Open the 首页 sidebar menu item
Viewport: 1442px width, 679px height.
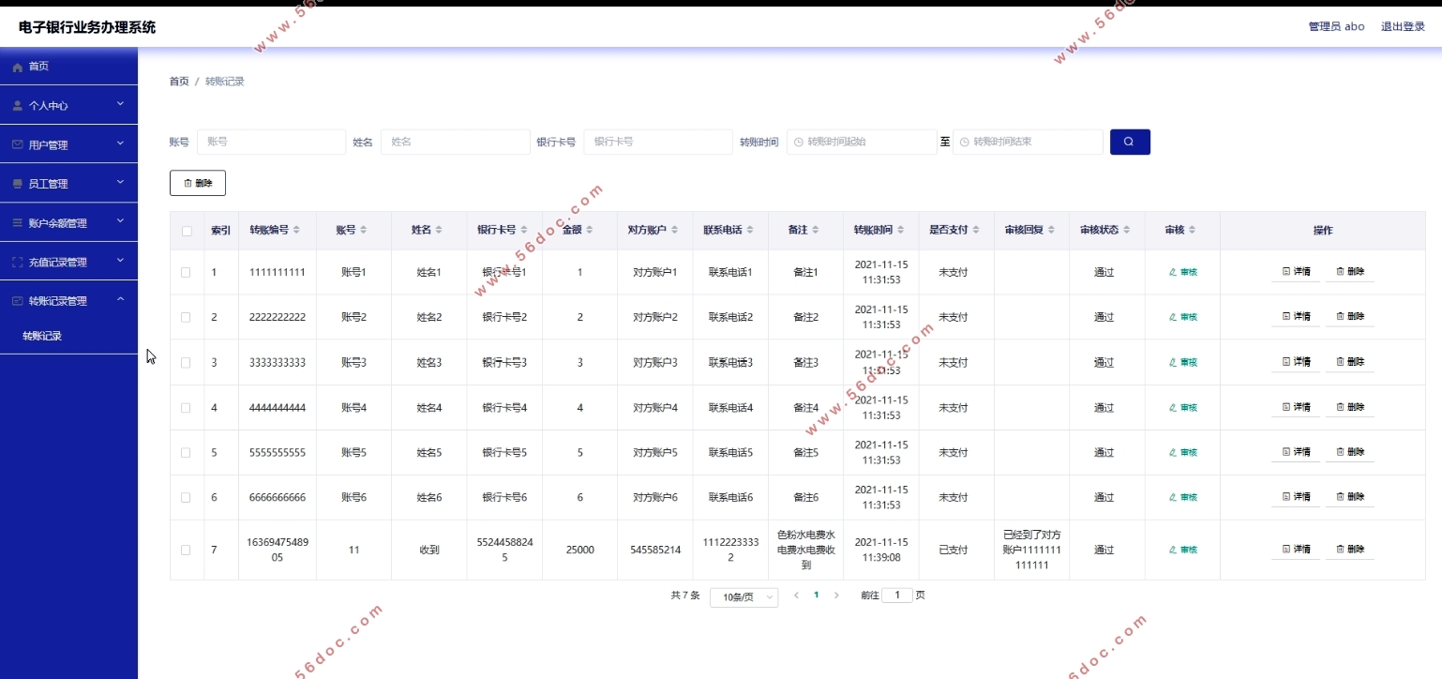[x=68, y=67]
